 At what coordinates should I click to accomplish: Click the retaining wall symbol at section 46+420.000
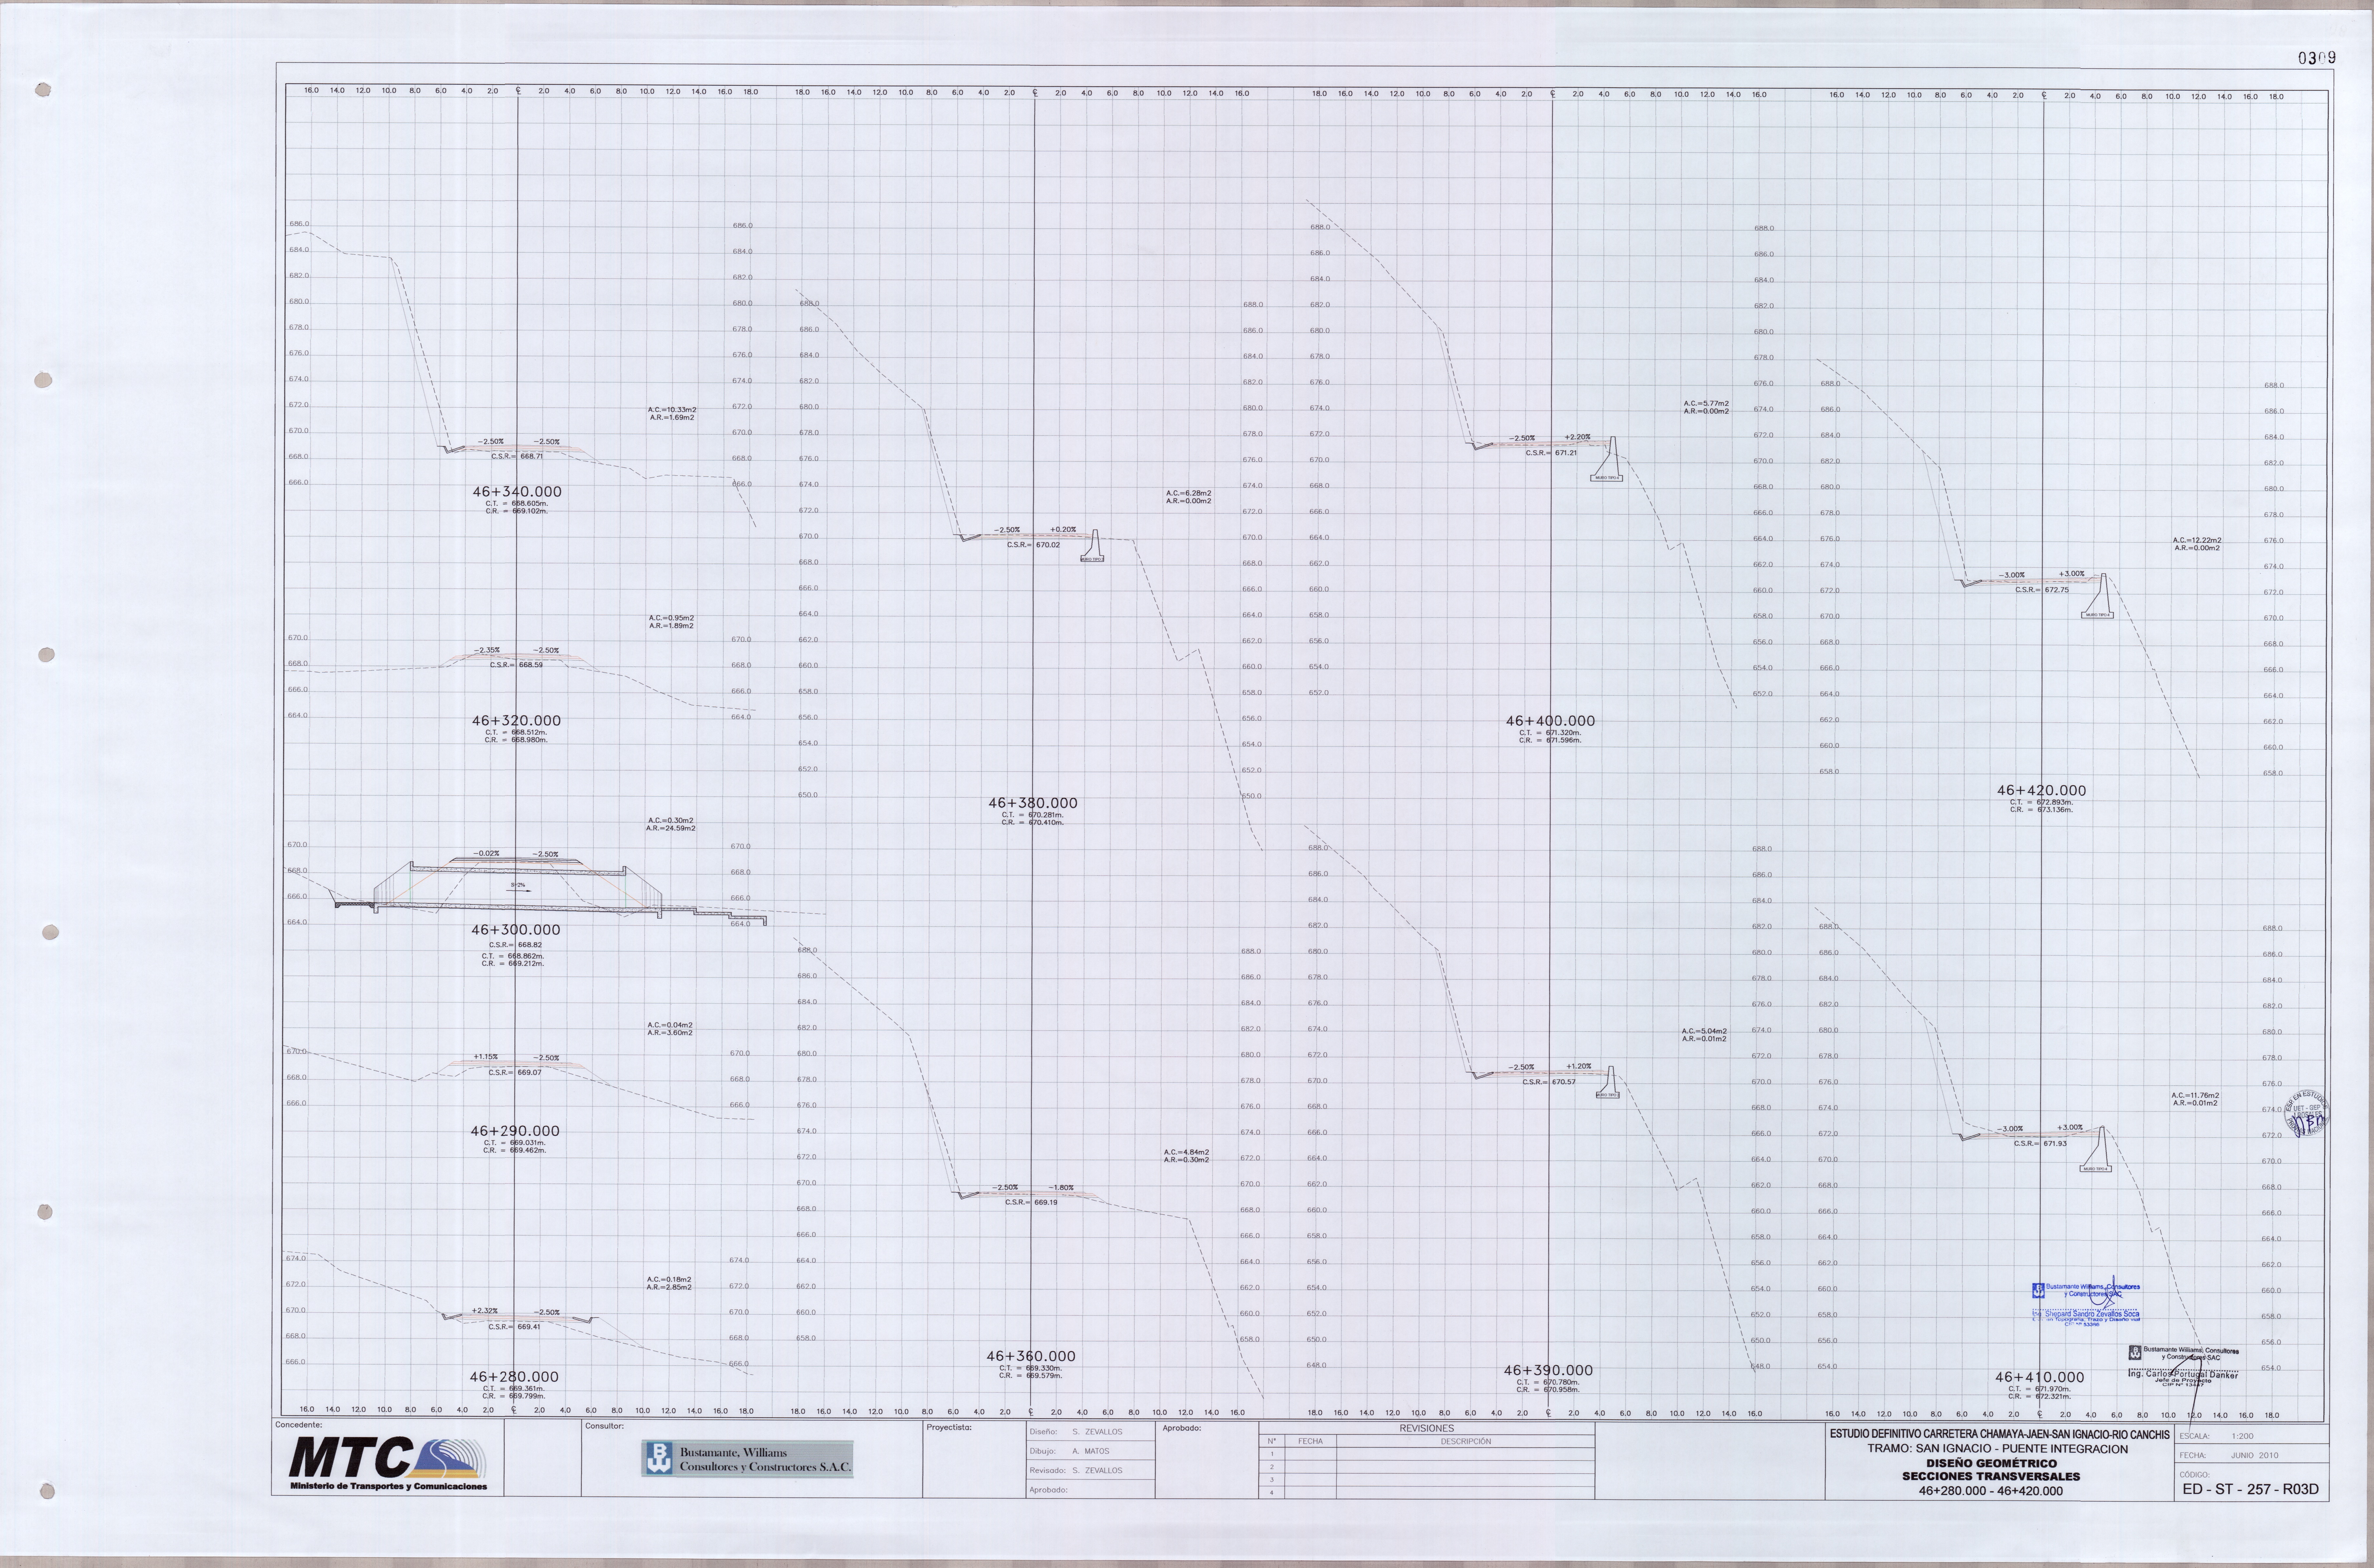tap(2098, 596)
